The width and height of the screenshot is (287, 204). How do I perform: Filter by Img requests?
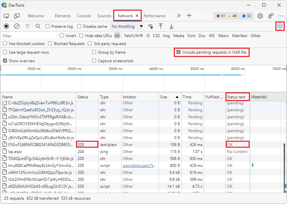[x=167, y=36]
